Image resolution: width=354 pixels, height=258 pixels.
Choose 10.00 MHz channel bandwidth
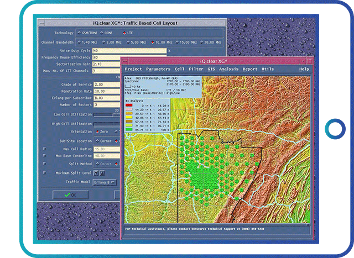tap(153, 42)
